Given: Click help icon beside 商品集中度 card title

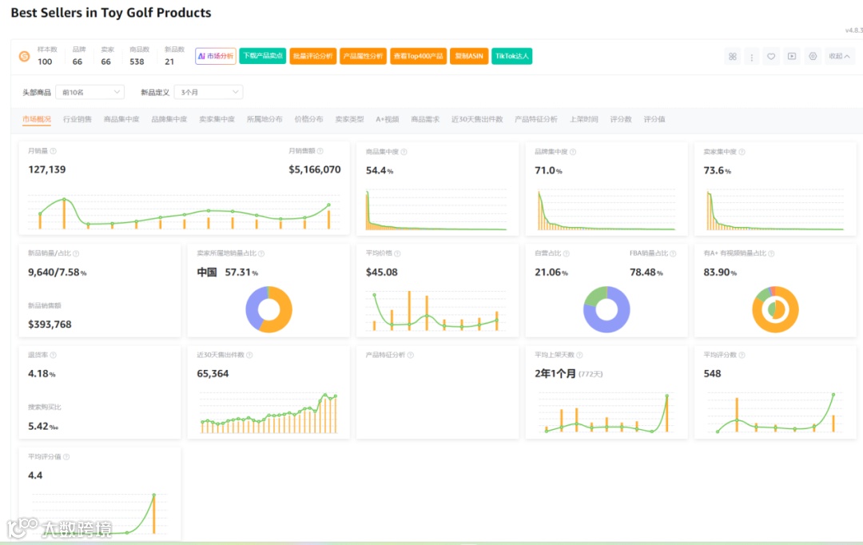Looking at the screenshot, I should tap(404, 152).
